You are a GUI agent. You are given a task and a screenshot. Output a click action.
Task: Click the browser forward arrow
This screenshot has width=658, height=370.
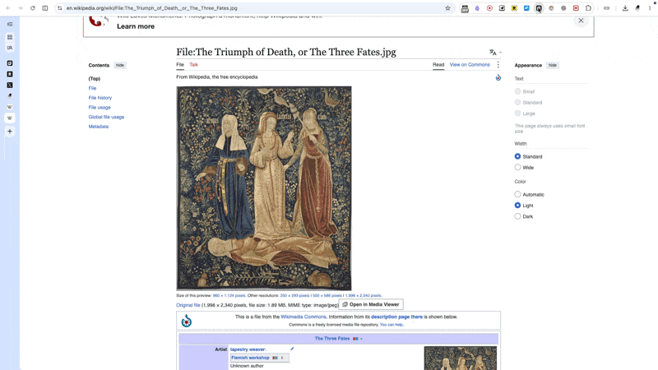click(x=20, y=8)
